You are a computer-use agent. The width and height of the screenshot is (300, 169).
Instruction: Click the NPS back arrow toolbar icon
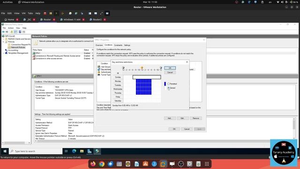click(x=3, y=32)
